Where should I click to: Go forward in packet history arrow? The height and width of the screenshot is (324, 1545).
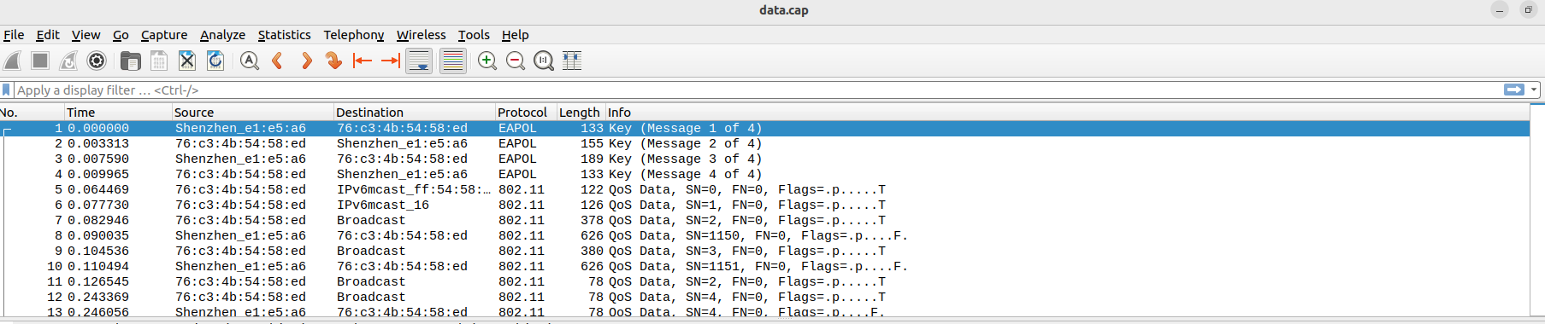pyautogui.click(x=306, y=61)
